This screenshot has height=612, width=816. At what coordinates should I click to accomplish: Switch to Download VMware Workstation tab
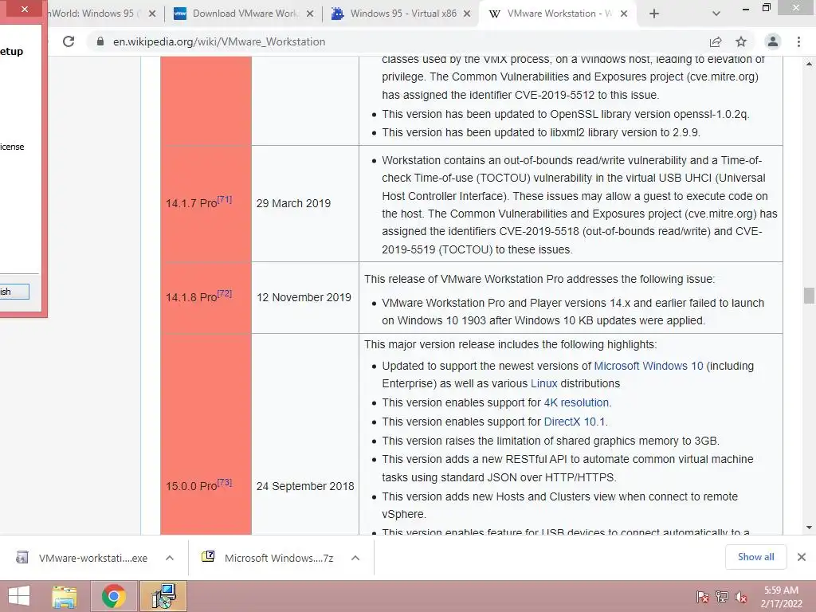(245, 14)
